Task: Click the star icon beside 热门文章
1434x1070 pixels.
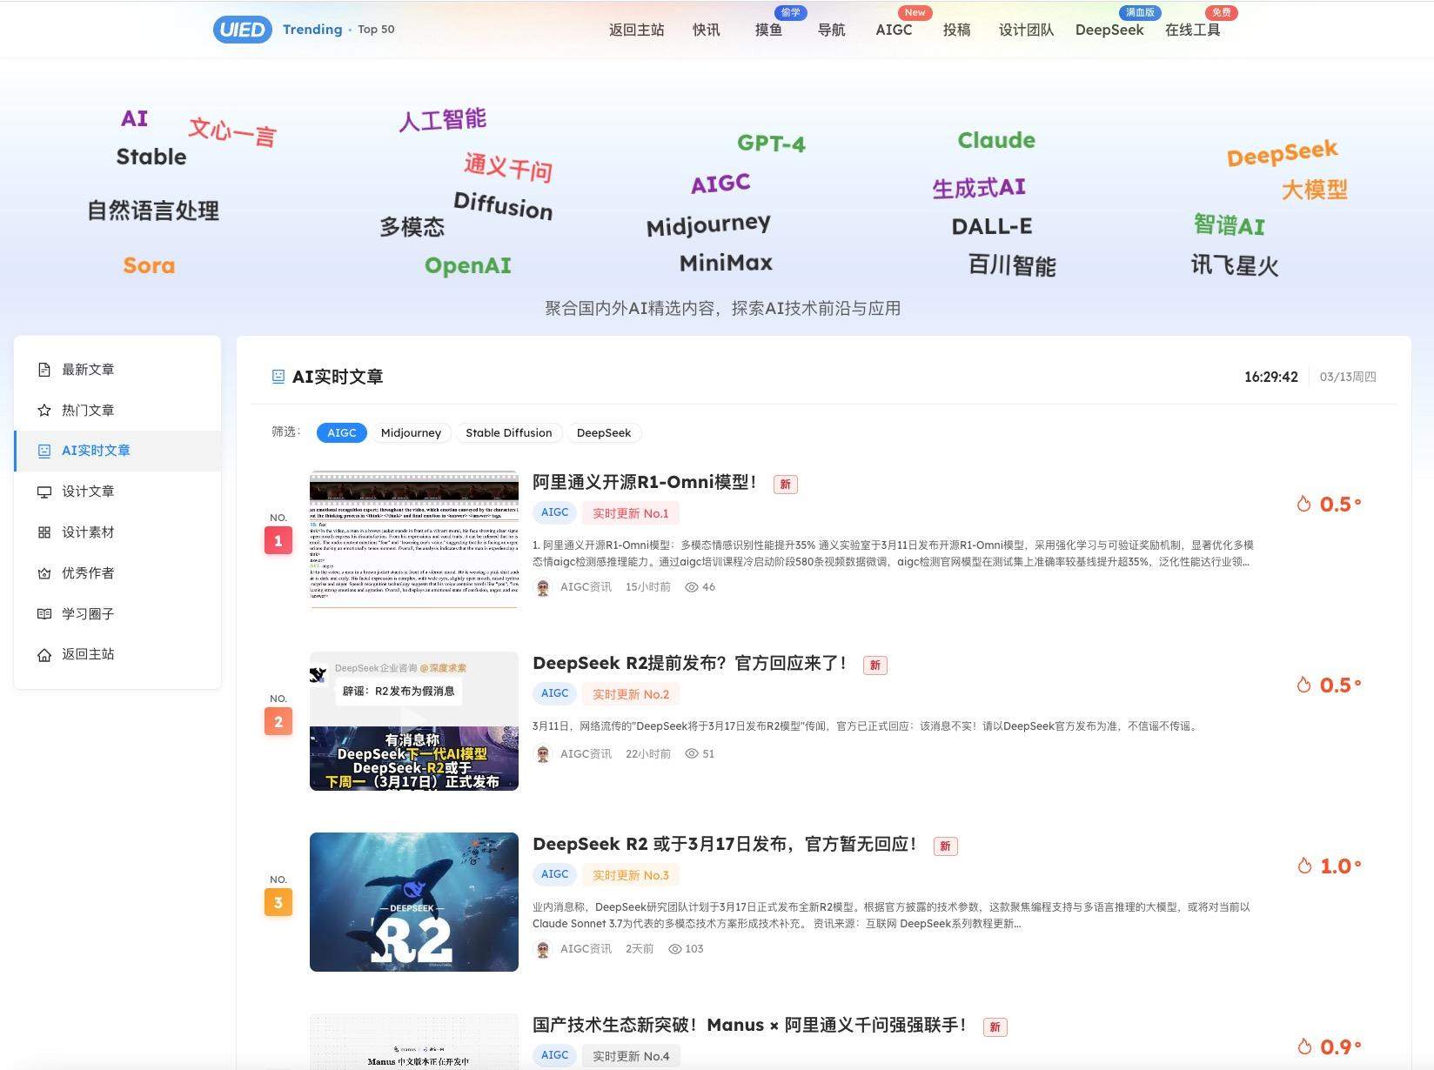Action: 44,411
